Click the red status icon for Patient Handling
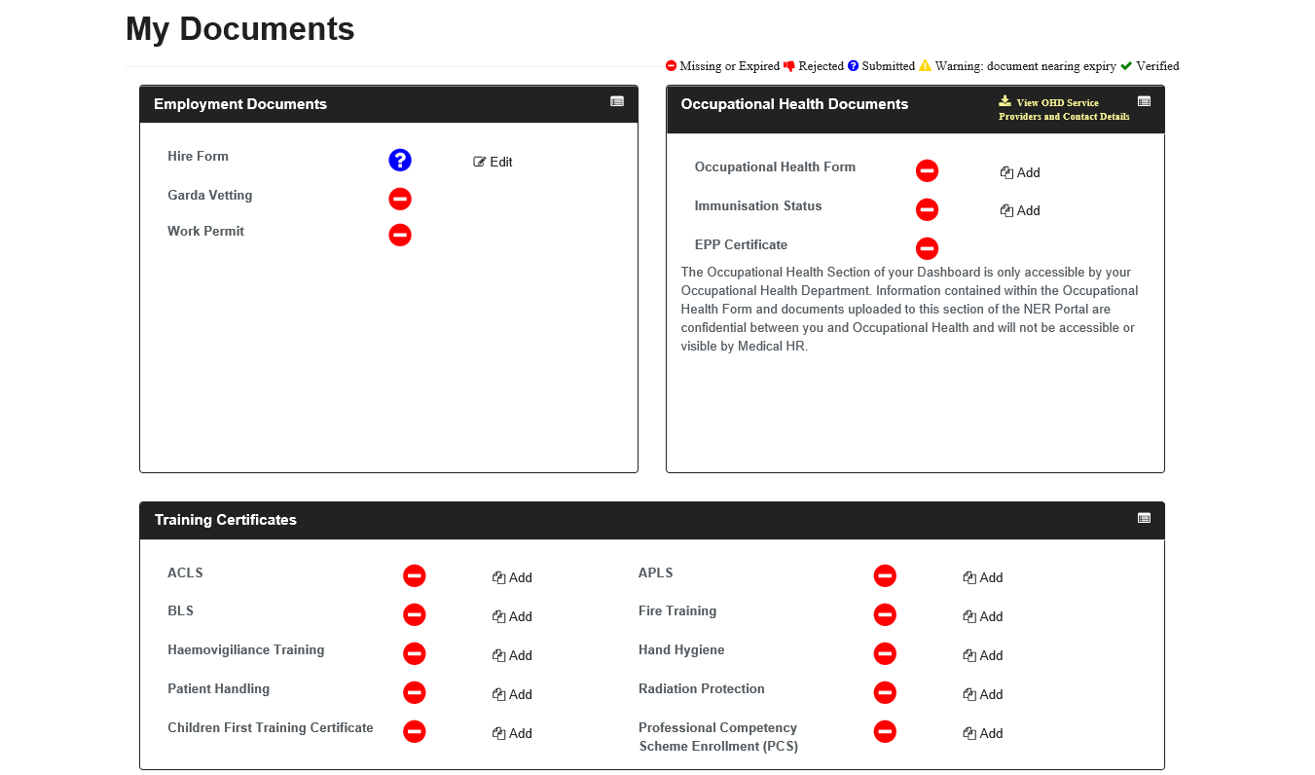 [415, 693]
